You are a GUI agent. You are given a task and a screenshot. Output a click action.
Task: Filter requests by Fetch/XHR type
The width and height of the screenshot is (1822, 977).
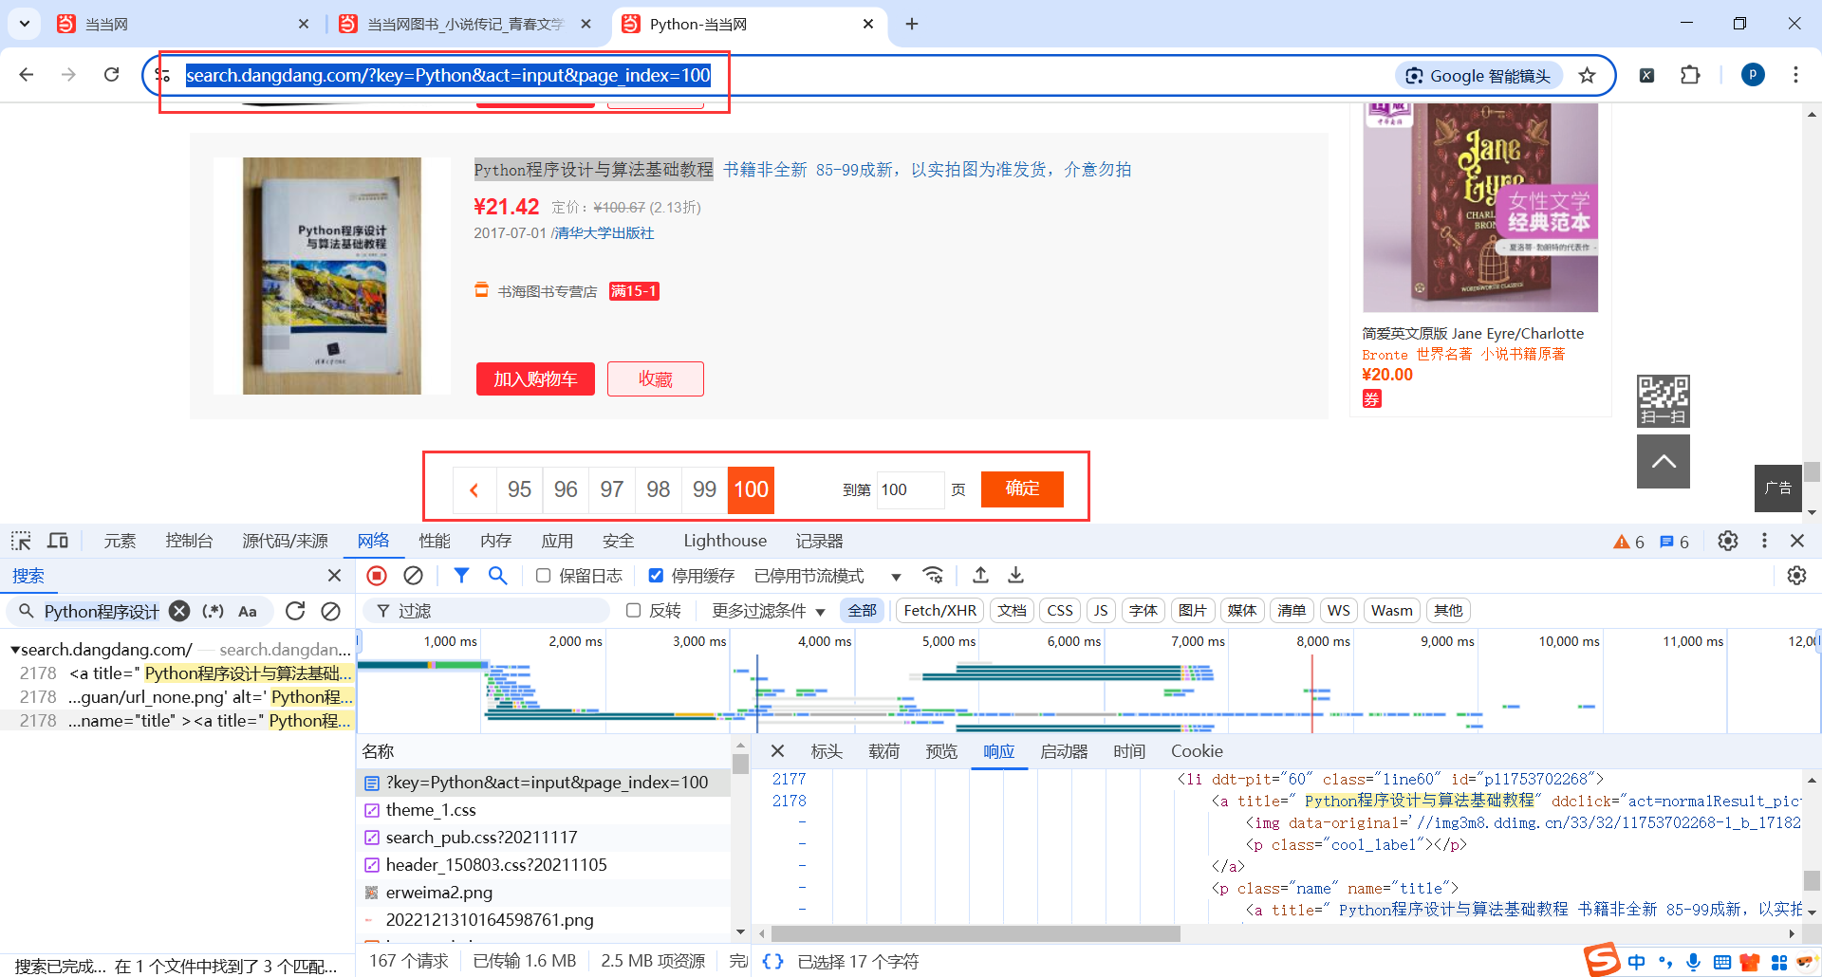tap(939, 611)
